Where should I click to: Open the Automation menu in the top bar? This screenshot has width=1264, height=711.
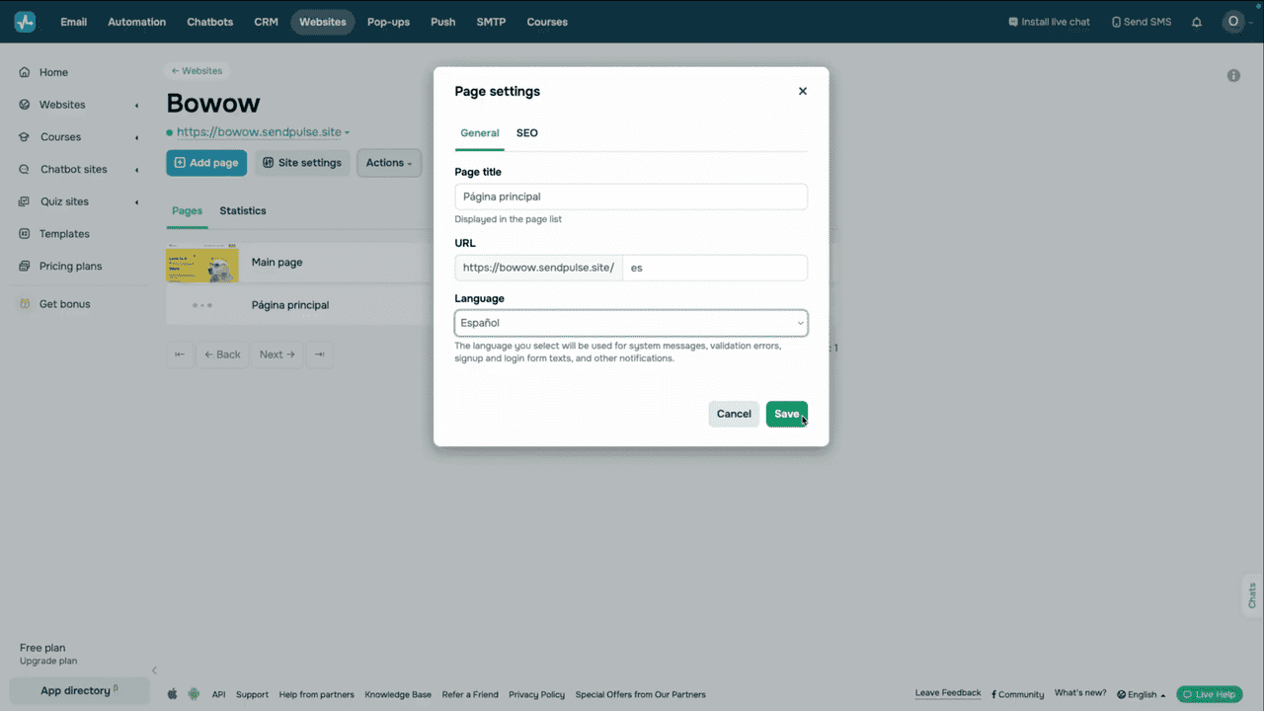pos(136,22)
